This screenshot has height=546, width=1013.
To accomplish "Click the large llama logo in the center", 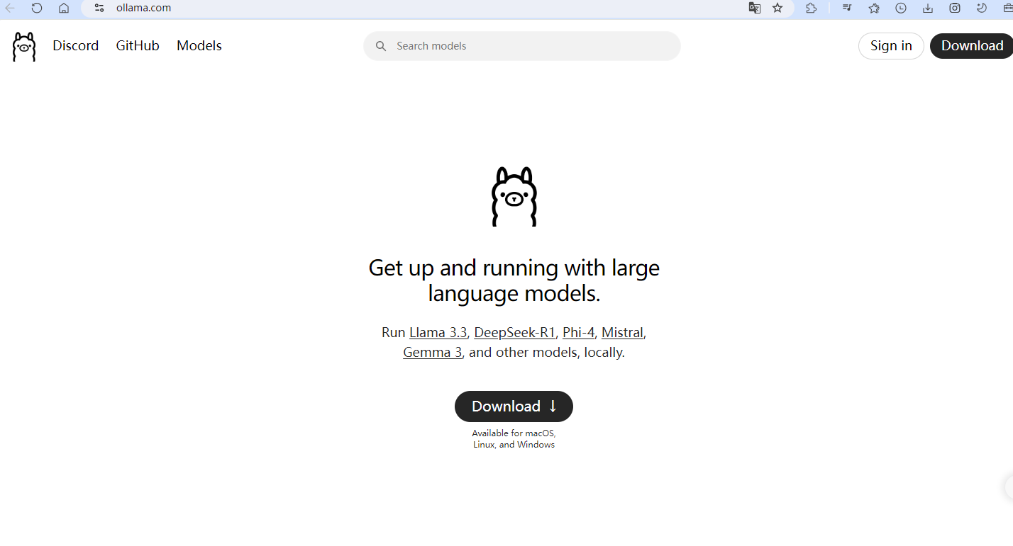I will pyautogui.click(x=514, y=197).
